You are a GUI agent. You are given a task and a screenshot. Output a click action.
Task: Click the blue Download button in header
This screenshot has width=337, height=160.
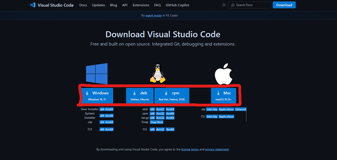click(x=284, y=5)
